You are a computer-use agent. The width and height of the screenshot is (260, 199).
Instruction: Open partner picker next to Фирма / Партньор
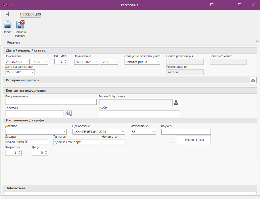(x=176, y=103)
